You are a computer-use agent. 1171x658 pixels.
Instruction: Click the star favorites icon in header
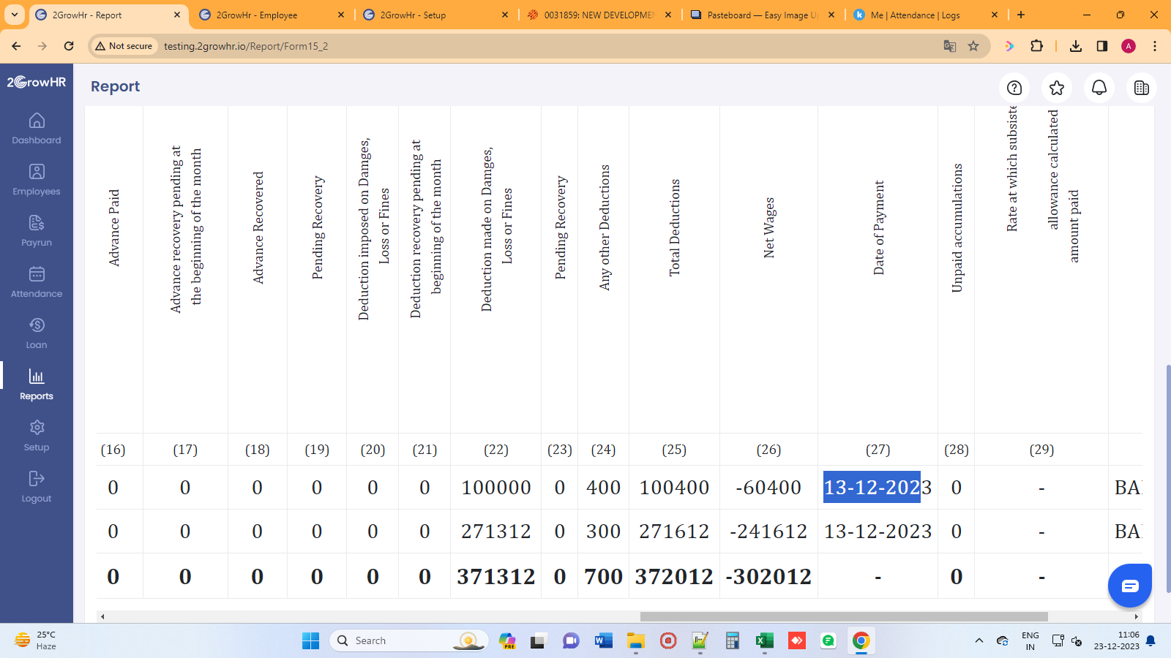(x=1057, y=88)
